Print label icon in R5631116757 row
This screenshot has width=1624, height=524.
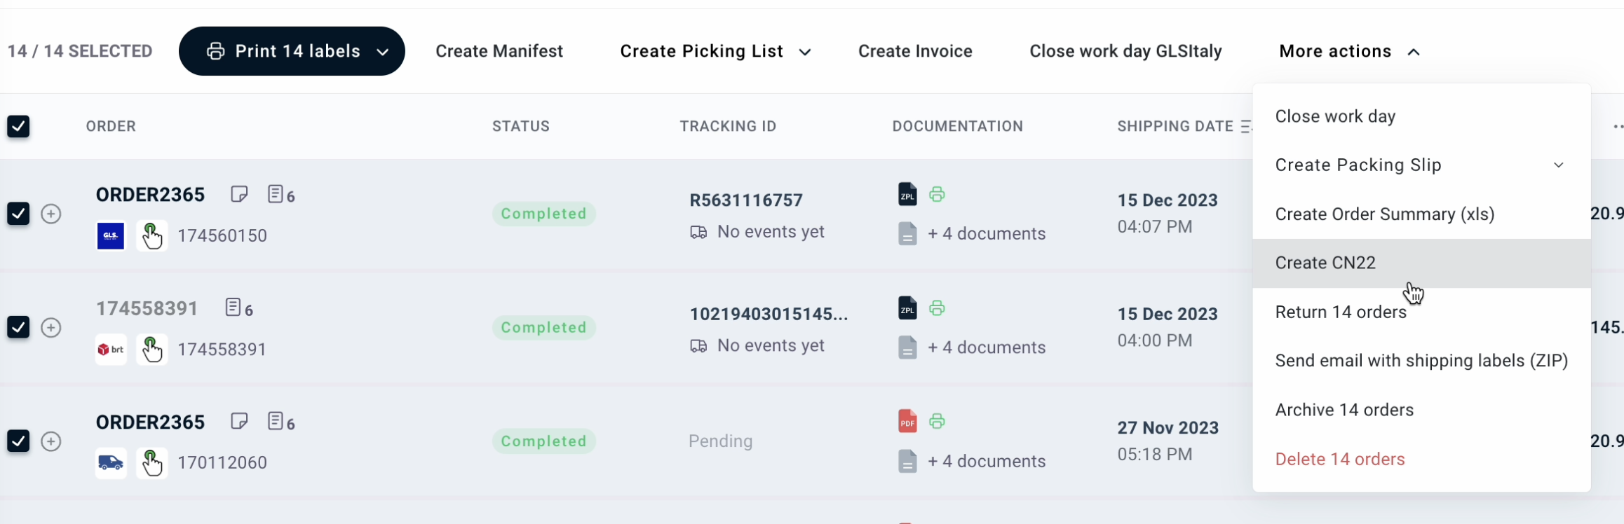[x=938, y=194]
